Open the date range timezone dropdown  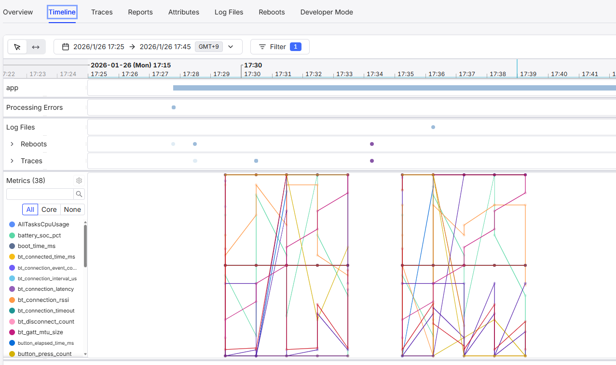click(x=231, y=47)
